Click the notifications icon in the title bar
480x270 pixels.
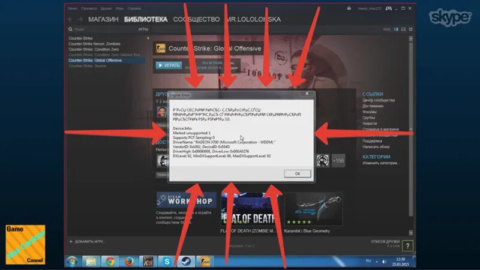click(x=349, y=8)
